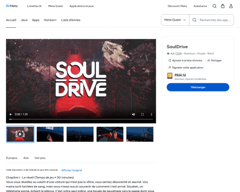Open the Voir plus section tab
Viewport: 240px width, 192px height.
pyautogui.click(x=40, y=158)
